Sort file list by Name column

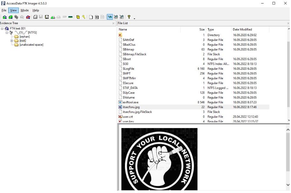pyautogui.click(x=149, y=29)
